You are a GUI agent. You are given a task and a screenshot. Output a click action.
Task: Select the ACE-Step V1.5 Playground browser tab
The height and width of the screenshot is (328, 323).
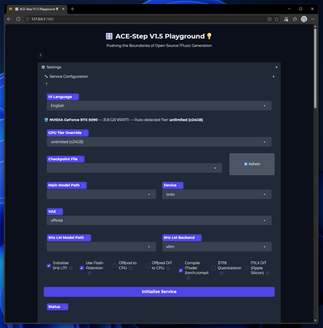36,9
